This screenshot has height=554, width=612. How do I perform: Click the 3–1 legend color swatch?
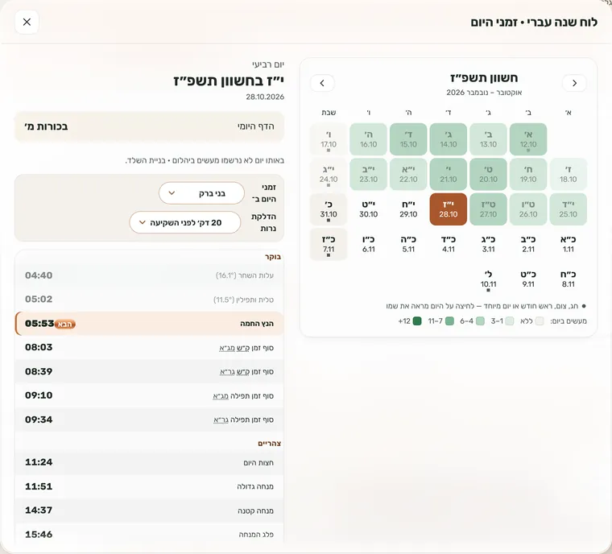tap(510, 321)
